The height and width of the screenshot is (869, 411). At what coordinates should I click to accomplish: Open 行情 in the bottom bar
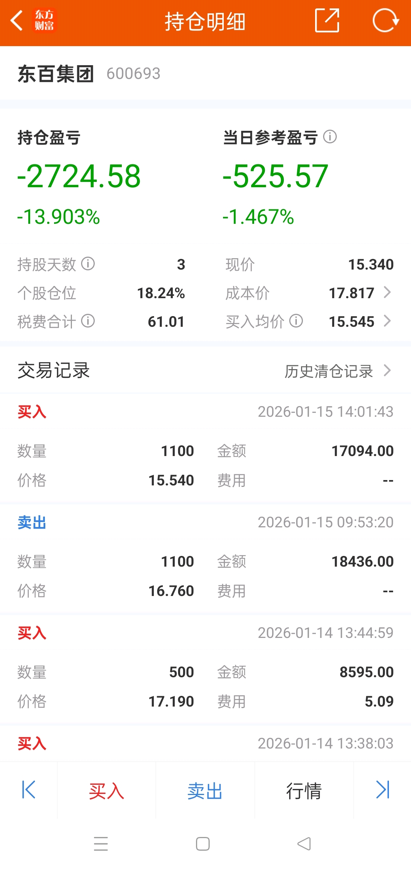pyautogui.click(x=304, y=791)
